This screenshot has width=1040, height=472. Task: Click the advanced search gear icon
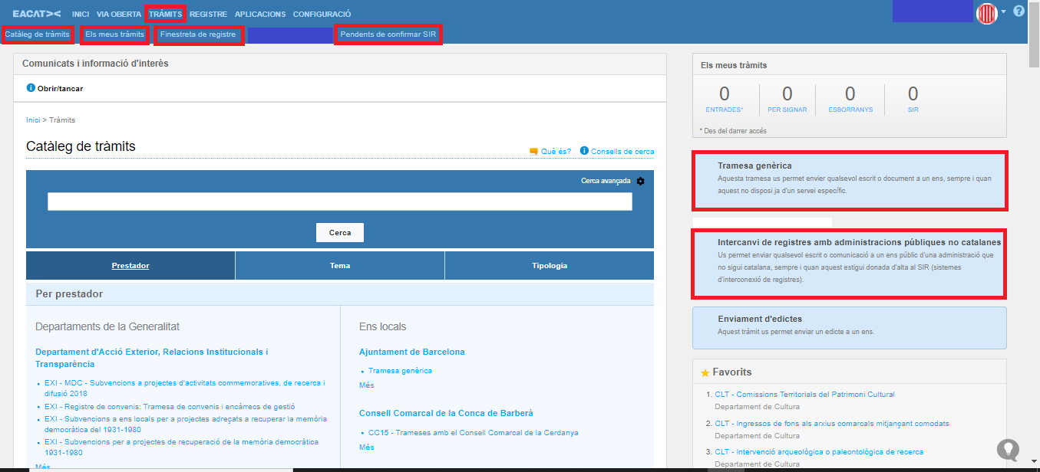(x=641, y=181)
